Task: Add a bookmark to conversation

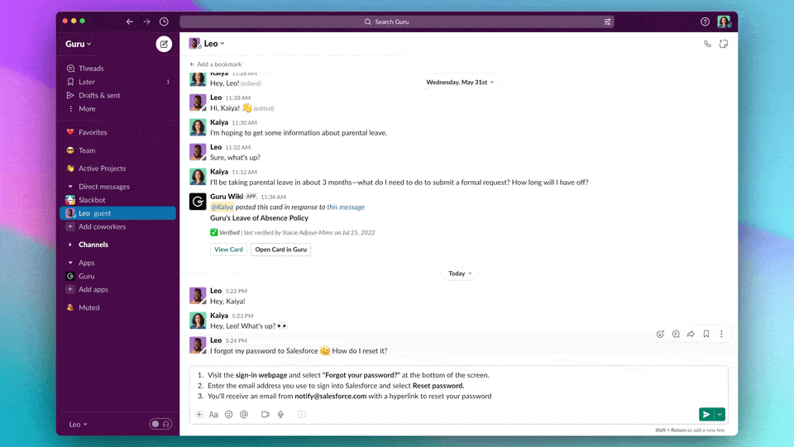Action: (215, 64)
